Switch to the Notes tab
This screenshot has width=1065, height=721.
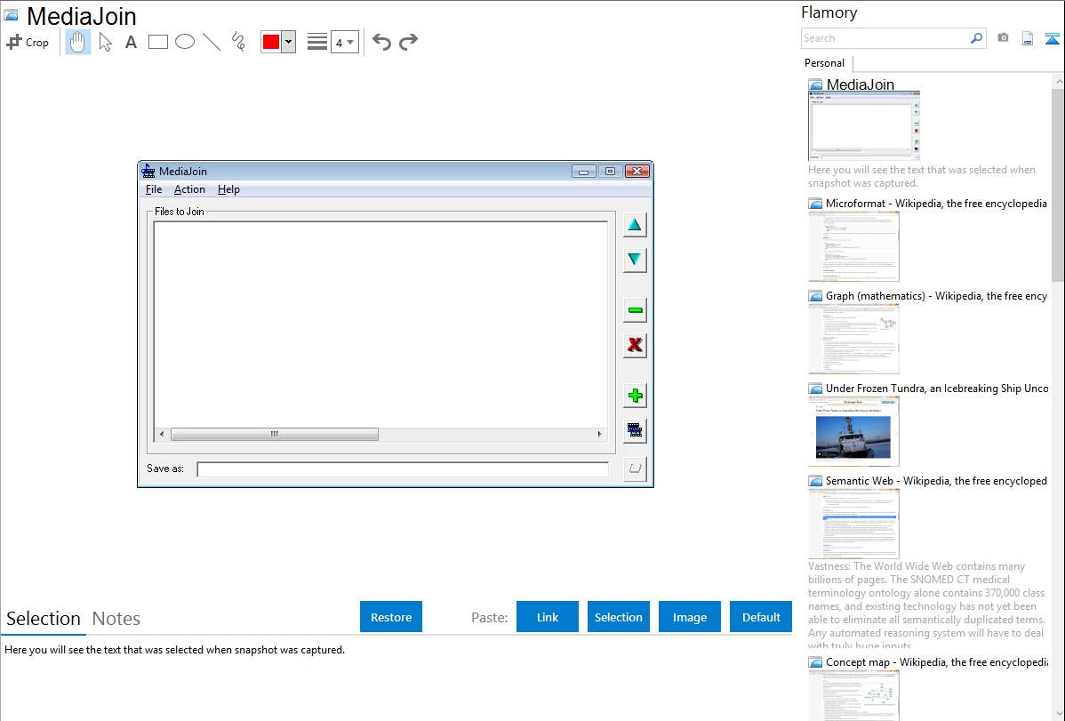116,619
